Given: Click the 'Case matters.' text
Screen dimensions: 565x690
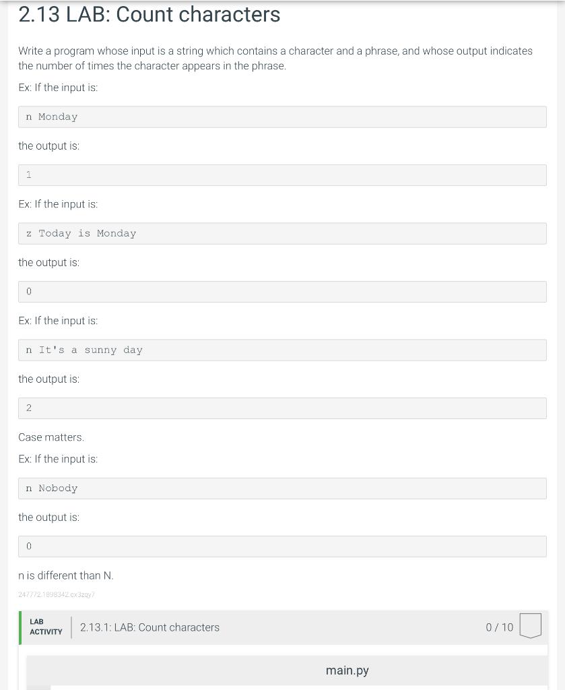Looking at the screenshot, I should (x=51, y=437).
